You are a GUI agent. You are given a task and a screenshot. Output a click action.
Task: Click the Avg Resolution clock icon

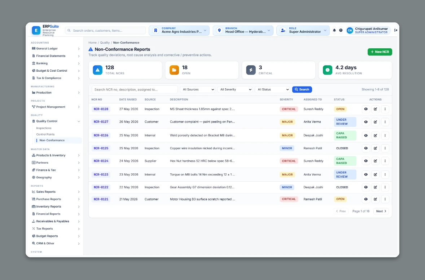(328, 70)
